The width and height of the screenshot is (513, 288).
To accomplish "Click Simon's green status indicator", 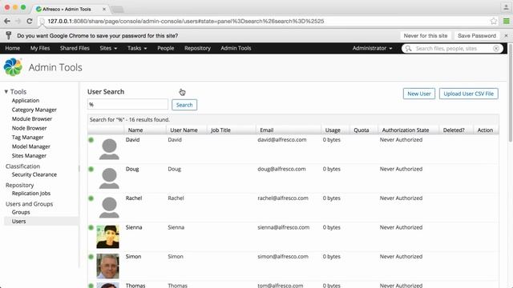I will click(x=91, y=257).
